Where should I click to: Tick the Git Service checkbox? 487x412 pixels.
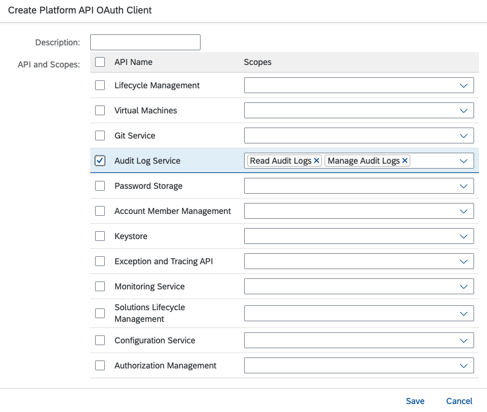[100, 135]
